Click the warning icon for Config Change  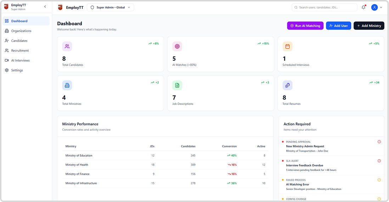pyautogui.click(x=379, y=199)
